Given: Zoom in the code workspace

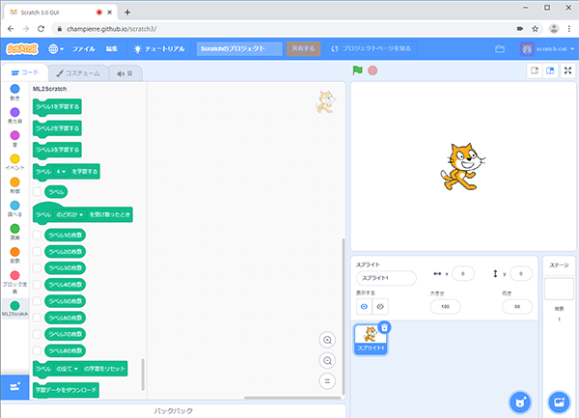Looking at the screenshot, I should click(x=327, y=340).
